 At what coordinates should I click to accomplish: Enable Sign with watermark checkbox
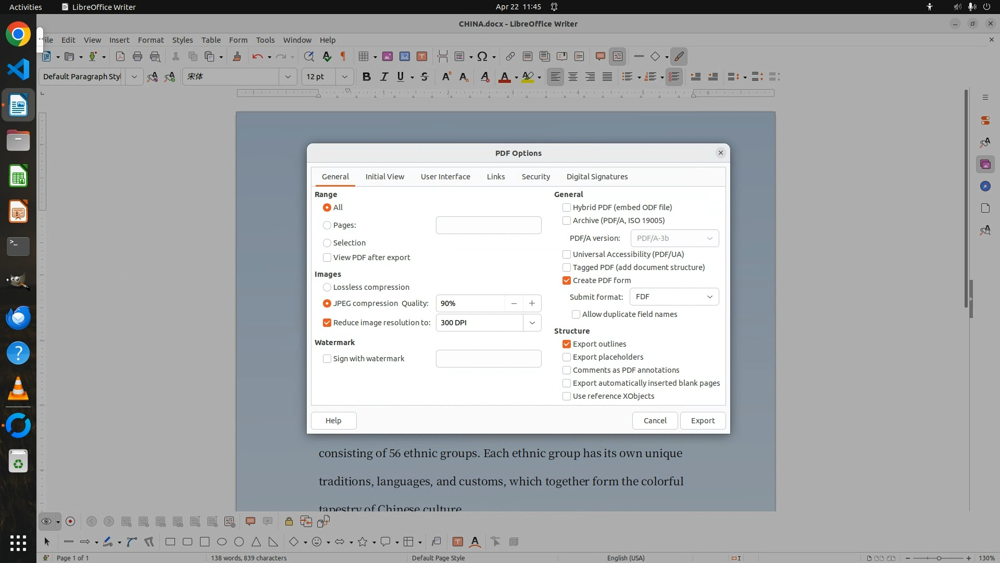(x=327, y=359)
